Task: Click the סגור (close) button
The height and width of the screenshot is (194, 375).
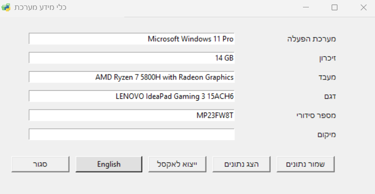Action: 40,164
